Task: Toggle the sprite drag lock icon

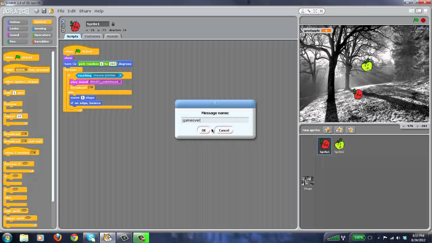Action: pos(113,24)
